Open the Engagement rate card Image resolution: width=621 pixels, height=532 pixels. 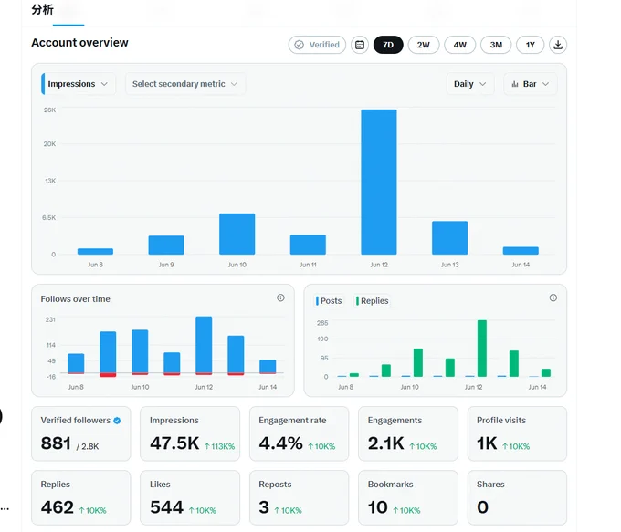click(x=299, y=433)
